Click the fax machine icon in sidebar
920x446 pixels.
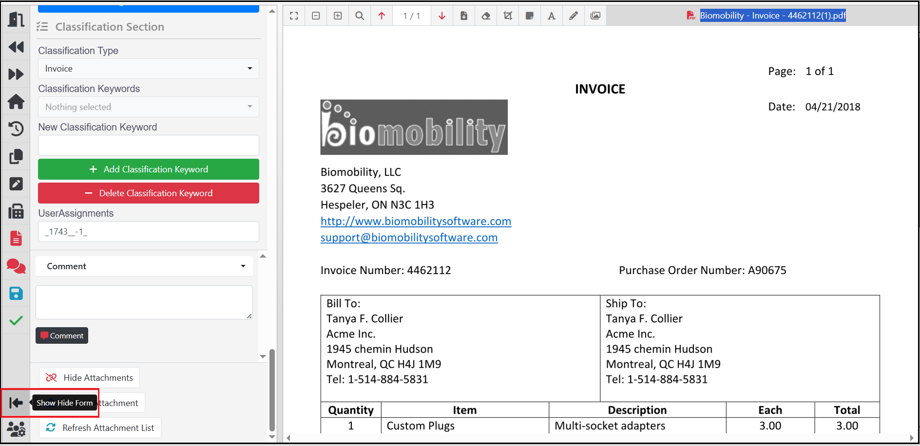(x=16, y=211)
